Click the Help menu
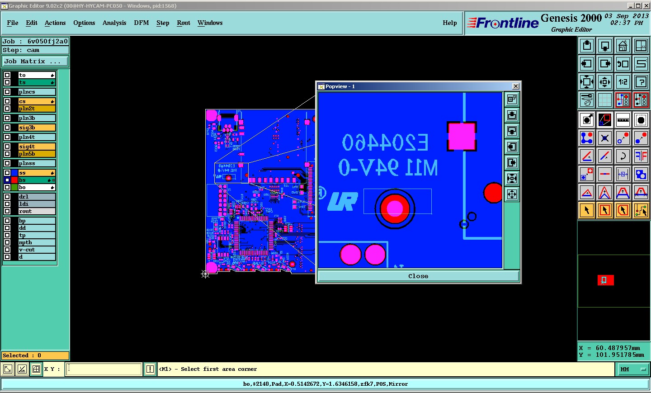Viewport: 651px width, 393px height. click(450, 23)
